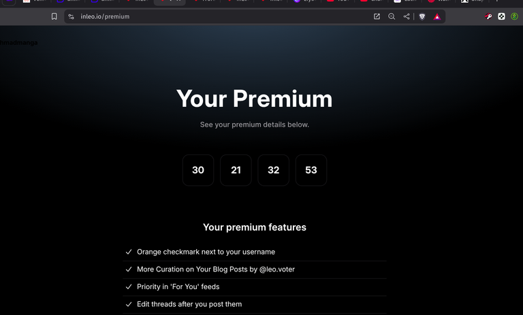The image size is (523, 315).
Task: Click the bookmark icon beside the address bar
Action: (x=54, y=16)
